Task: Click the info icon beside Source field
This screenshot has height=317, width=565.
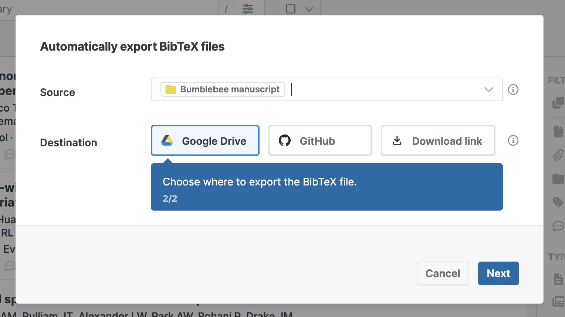Action: point(513,89)
